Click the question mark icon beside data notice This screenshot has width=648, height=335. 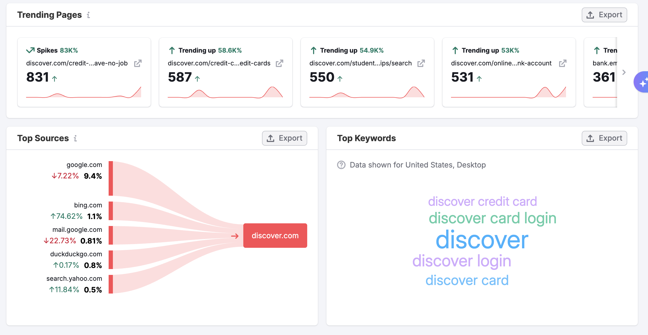point(341,165)
